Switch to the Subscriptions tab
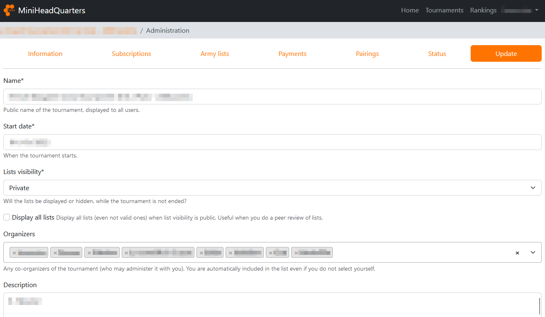Screen dimensions: 545x317 (x=131, y=54)
